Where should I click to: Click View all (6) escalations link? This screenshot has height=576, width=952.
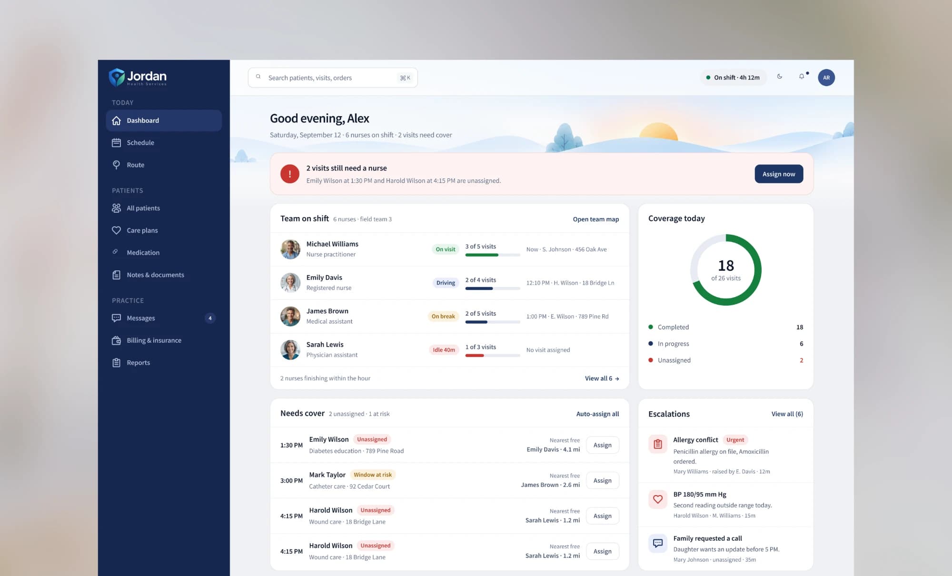(787, 414)
